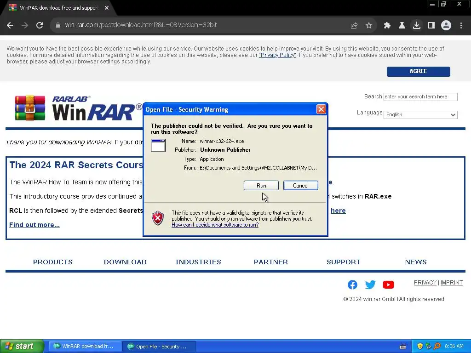471x353 pixels.
Task: Open the Extensions puzzle icon
Action: [387, 26]
